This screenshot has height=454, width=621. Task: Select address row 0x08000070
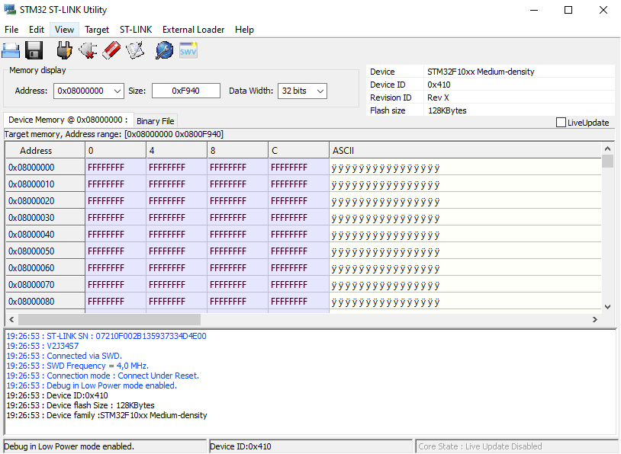(x=45, y=285)
